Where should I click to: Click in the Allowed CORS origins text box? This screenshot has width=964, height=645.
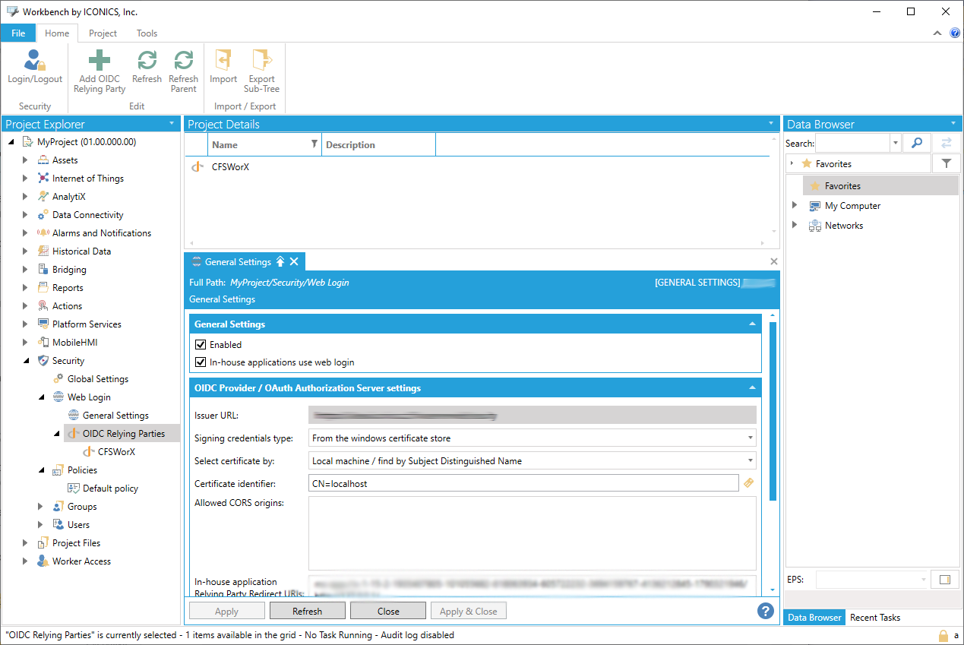click(x=532, y=533)
